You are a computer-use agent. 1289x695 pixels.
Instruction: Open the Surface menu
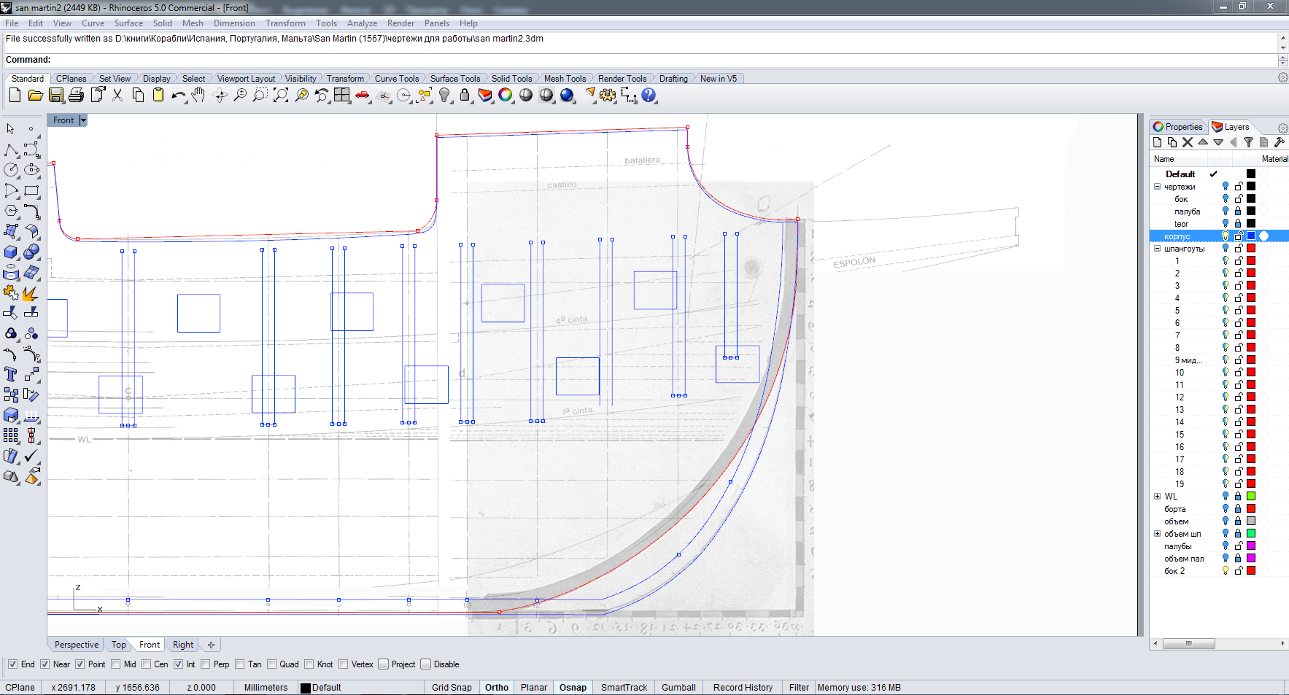(x=128, y=23)
